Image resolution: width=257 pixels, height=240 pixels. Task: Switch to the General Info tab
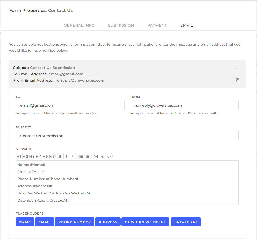pos(79,25)
